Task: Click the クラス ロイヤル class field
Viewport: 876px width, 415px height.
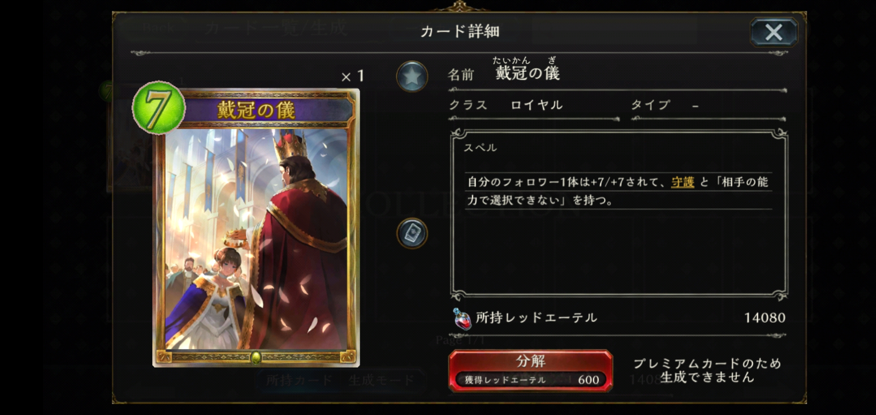Action: 534,105
